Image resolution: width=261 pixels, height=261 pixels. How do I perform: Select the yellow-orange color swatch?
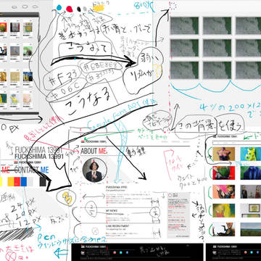pyautogui.click(x=11, y=182)
